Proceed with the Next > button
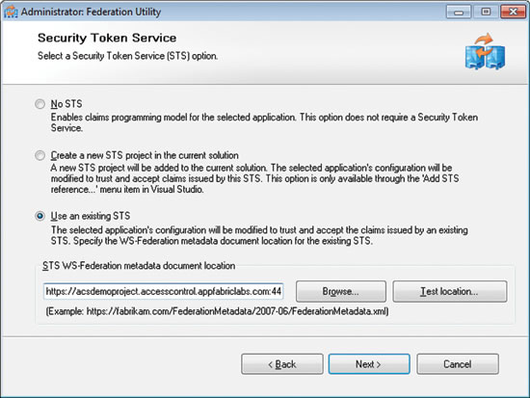This screenshot has height=398, width=530. pos(369,364)
